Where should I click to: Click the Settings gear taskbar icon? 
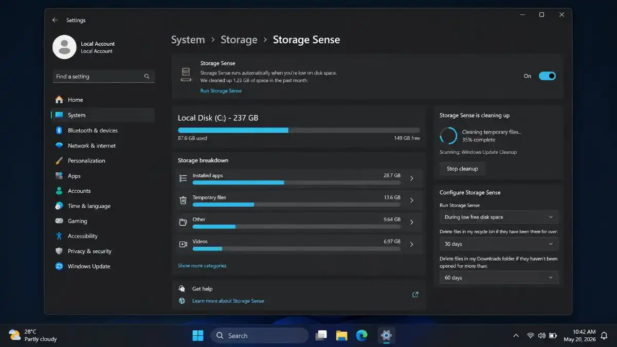tap(386, 336)
